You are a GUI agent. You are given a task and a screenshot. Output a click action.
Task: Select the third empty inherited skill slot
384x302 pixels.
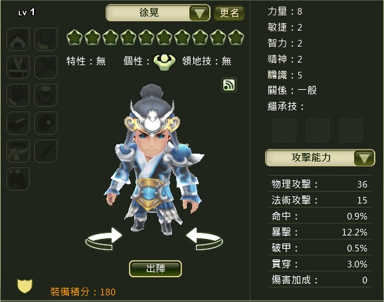(x=350, y=130)
